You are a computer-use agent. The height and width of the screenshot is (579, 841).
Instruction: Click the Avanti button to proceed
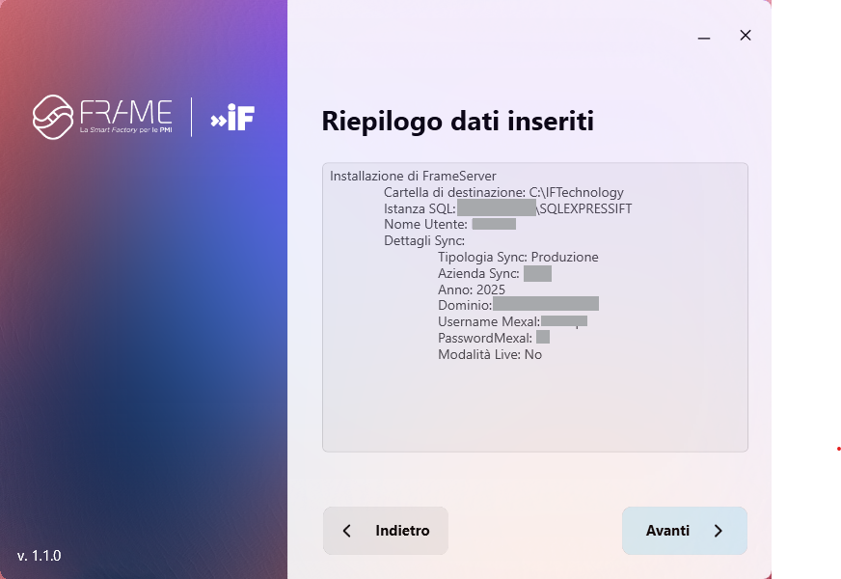point(685,531)
